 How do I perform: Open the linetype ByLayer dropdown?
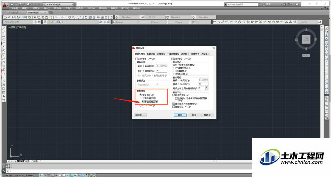153,22
